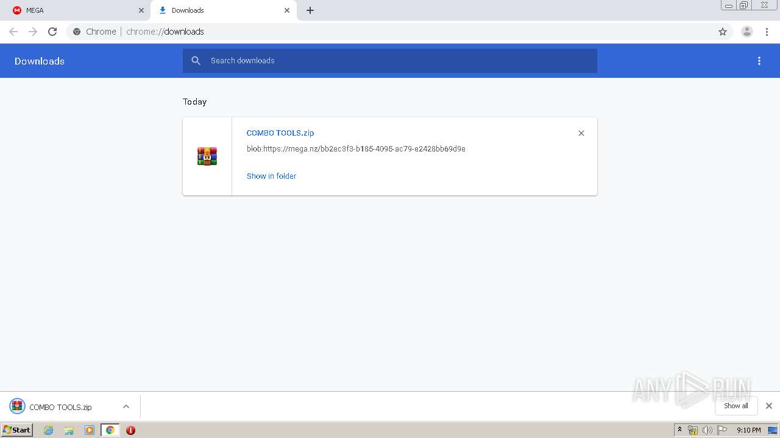This screenshot has height=438, width=780.
Task: Bookmark this page with star icon
Action: (723, 32)
